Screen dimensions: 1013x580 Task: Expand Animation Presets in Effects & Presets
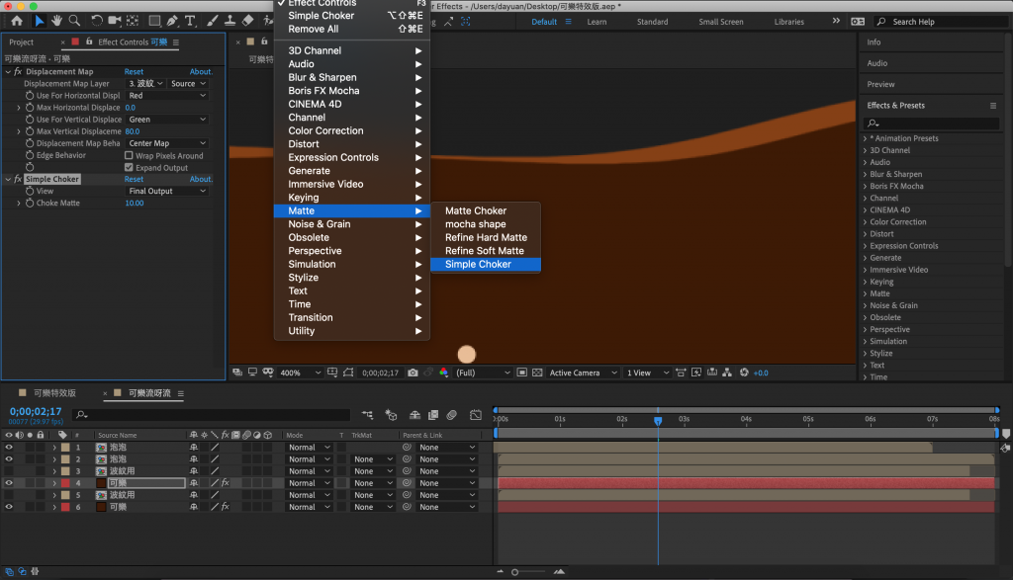pos(865,138)
